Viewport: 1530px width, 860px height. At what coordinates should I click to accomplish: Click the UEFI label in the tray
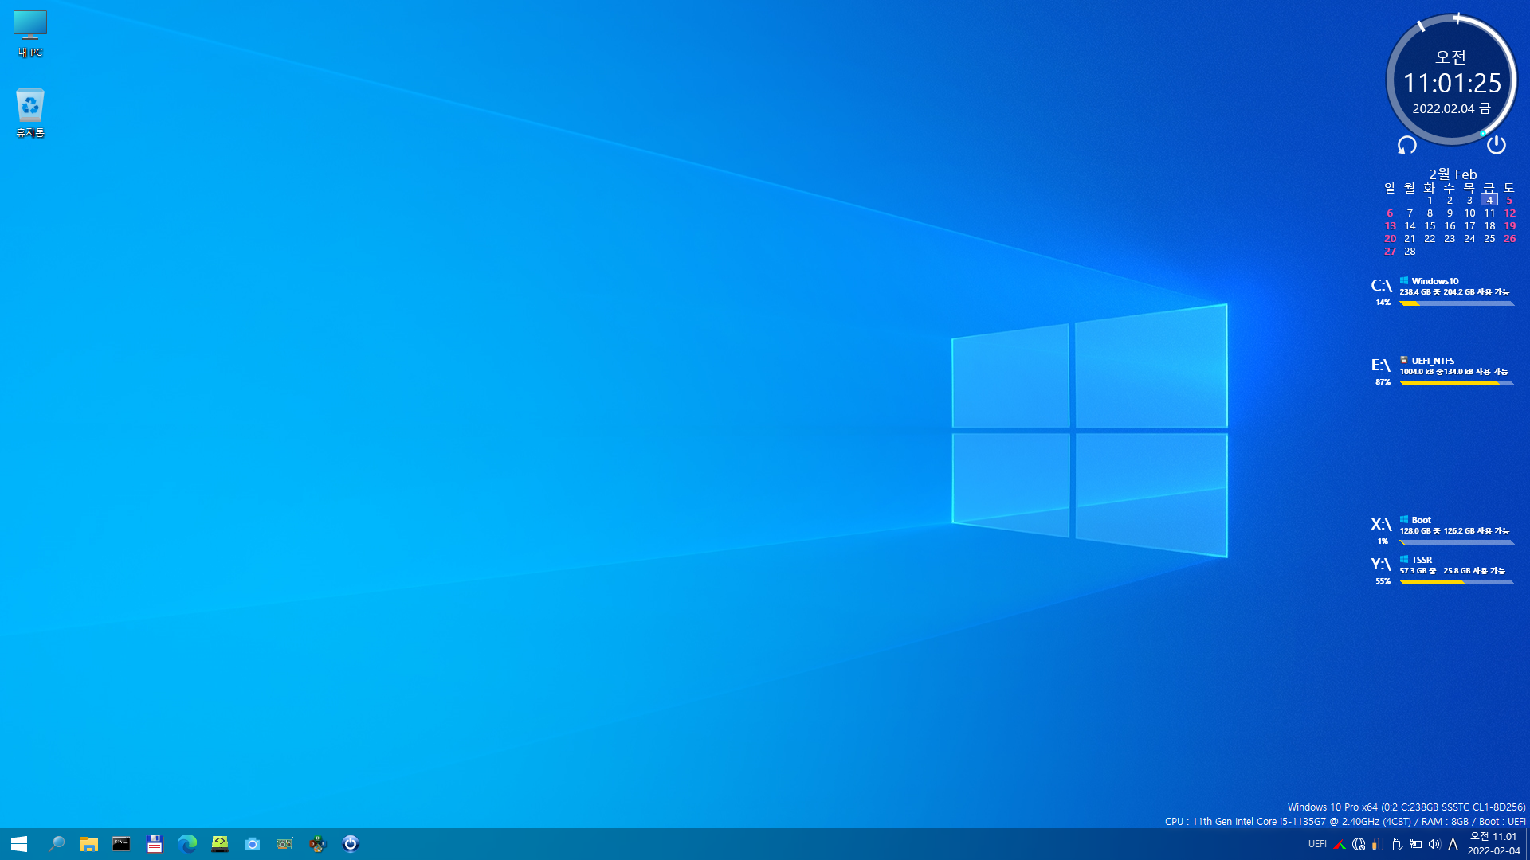tap(1317, 844)
